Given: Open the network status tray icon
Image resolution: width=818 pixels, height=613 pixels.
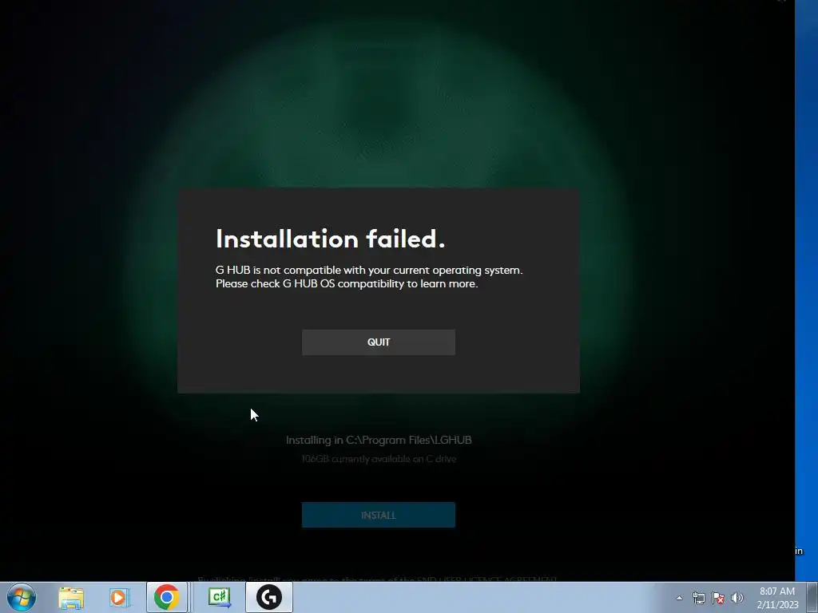Looking at the screenshot, I should click(x=698, y=598).
